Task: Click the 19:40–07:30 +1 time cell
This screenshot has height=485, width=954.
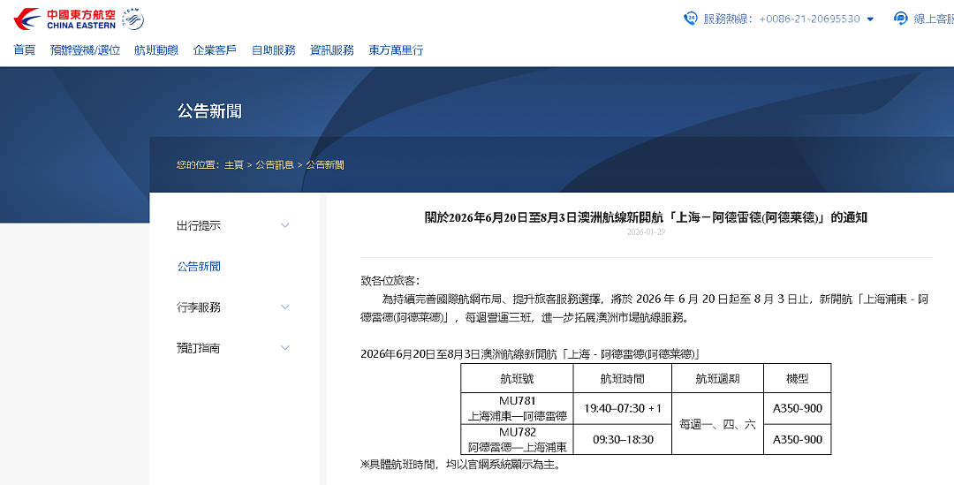Action: click(x=623, y=408)
